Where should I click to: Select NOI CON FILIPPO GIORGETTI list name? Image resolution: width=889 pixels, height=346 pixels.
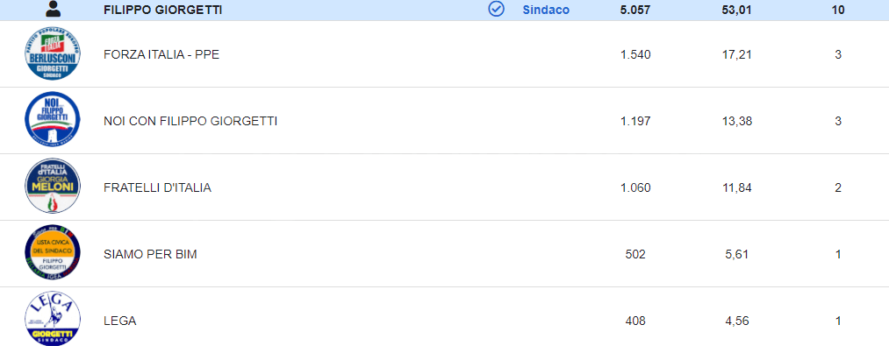[x=190, y=121]
